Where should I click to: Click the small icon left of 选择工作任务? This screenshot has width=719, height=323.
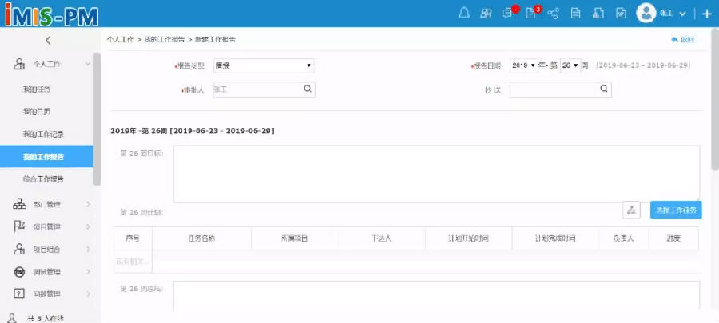(x=631, y=210)
